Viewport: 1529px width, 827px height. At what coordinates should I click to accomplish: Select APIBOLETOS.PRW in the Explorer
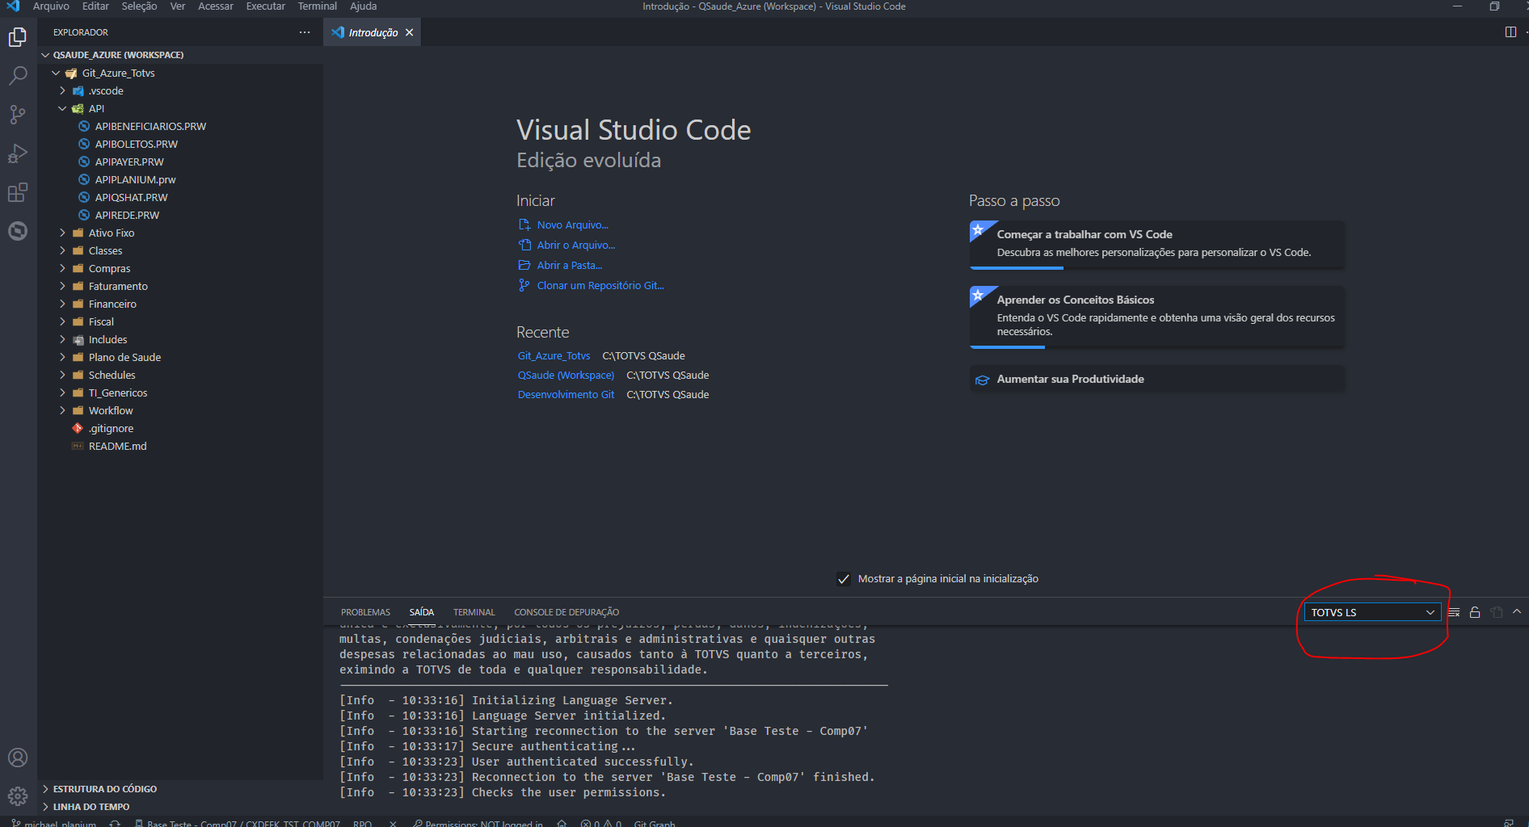[x=136, y=144]
